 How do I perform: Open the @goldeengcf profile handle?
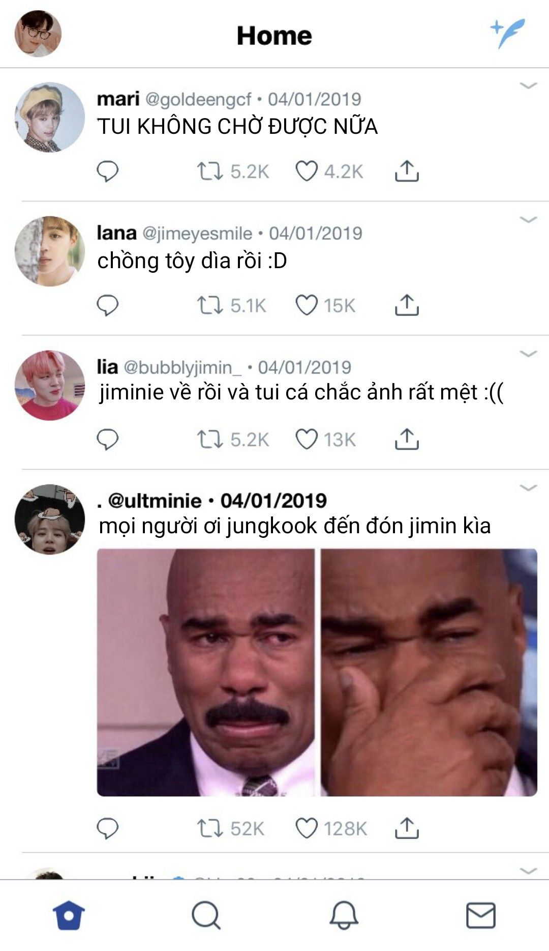click(x=198, y=99)
